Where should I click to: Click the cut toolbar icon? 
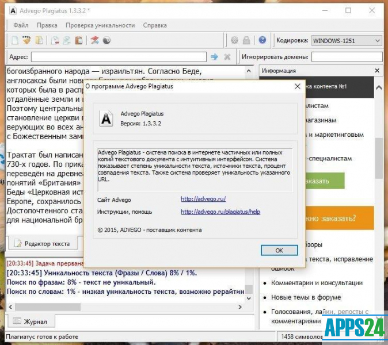pos(55,40)
